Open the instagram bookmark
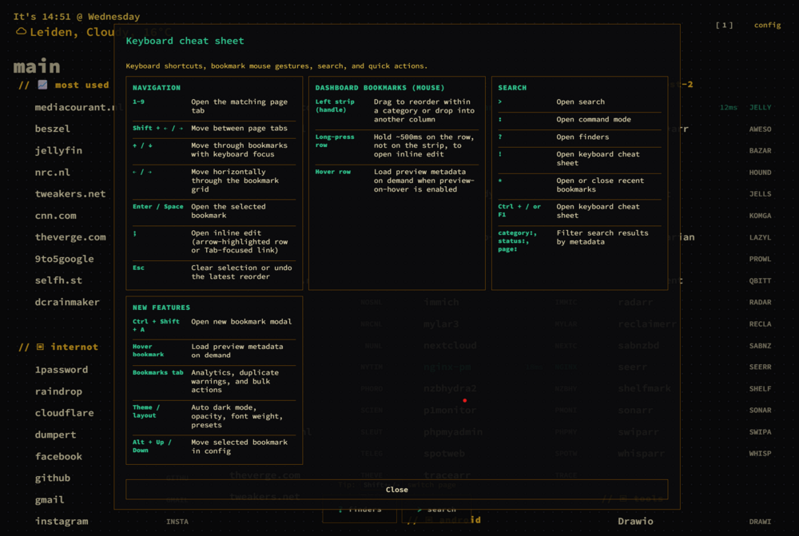The height and width of the screenshot is (536, 799). tap(62, 522)
